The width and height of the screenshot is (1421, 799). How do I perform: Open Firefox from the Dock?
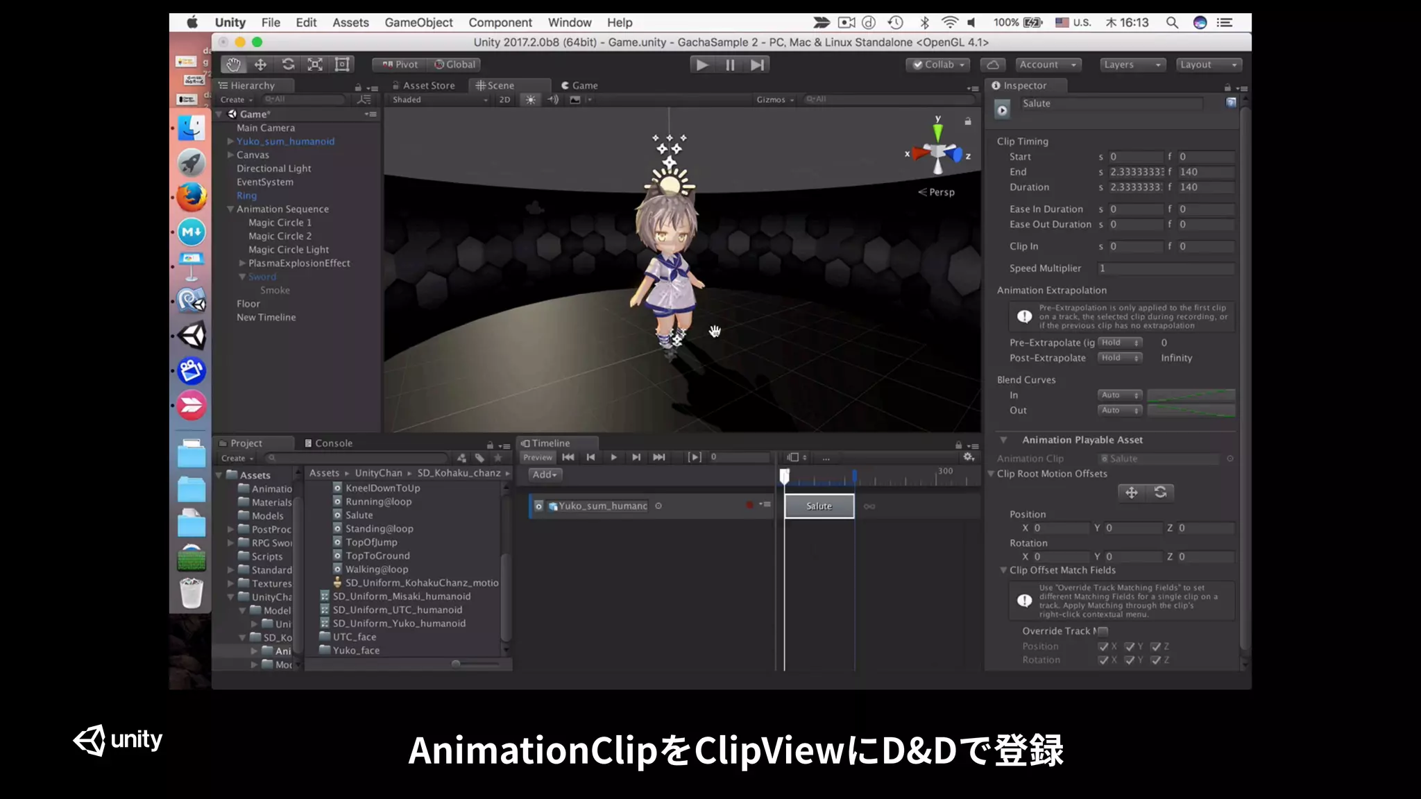[192, 197]
